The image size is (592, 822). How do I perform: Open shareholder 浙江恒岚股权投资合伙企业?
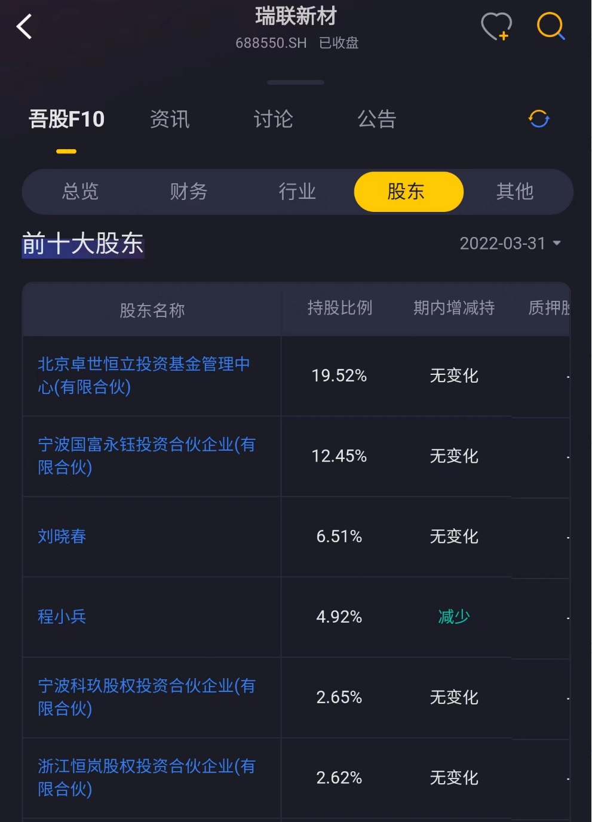point(146,777)
